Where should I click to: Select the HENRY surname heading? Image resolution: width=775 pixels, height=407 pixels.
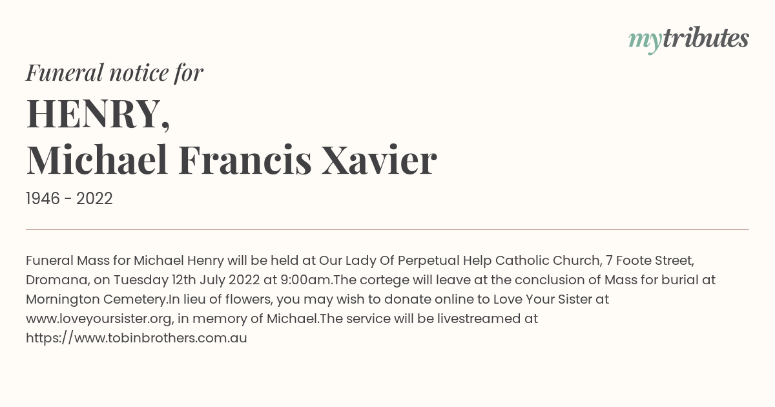98,114
